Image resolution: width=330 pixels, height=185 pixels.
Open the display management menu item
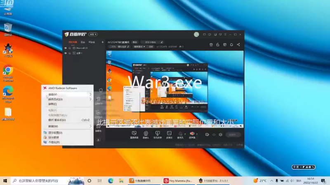click(x=67, y=137)
